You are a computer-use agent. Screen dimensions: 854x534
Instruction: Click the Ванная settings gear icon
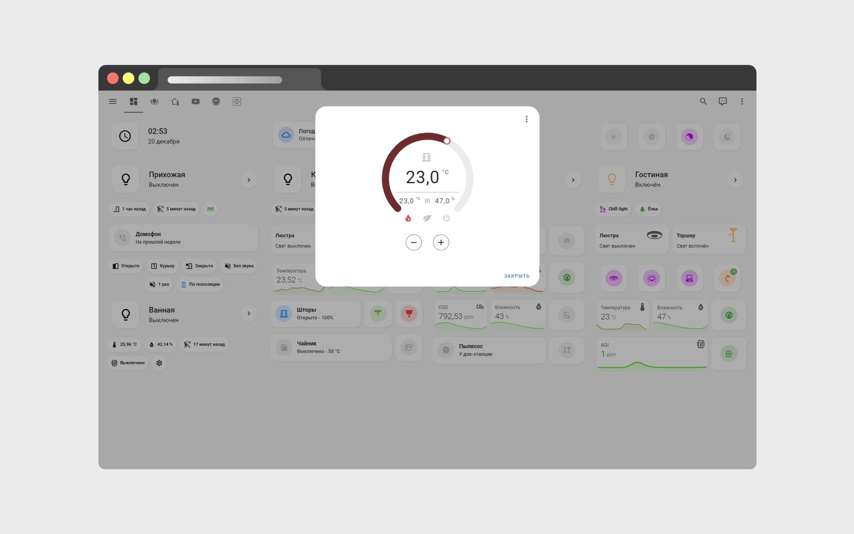click(159, 363)
